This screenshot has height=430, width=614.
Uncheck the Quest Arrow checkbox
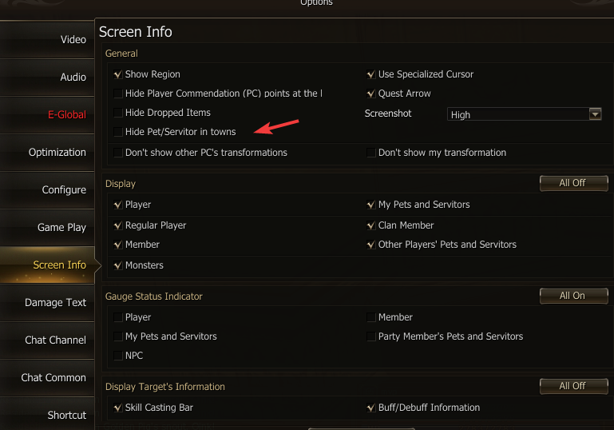click(371, 94)
